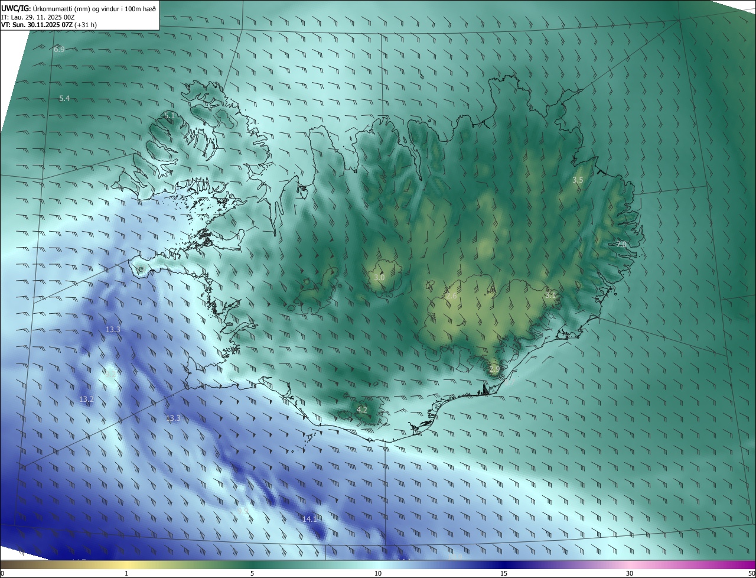Image resolution: width=756 pixels, height=578 pixels.
Task: Click the initial time line "IT: Lau. 29. 11. 2025 00Z"
Action: (x=38, y=18)
